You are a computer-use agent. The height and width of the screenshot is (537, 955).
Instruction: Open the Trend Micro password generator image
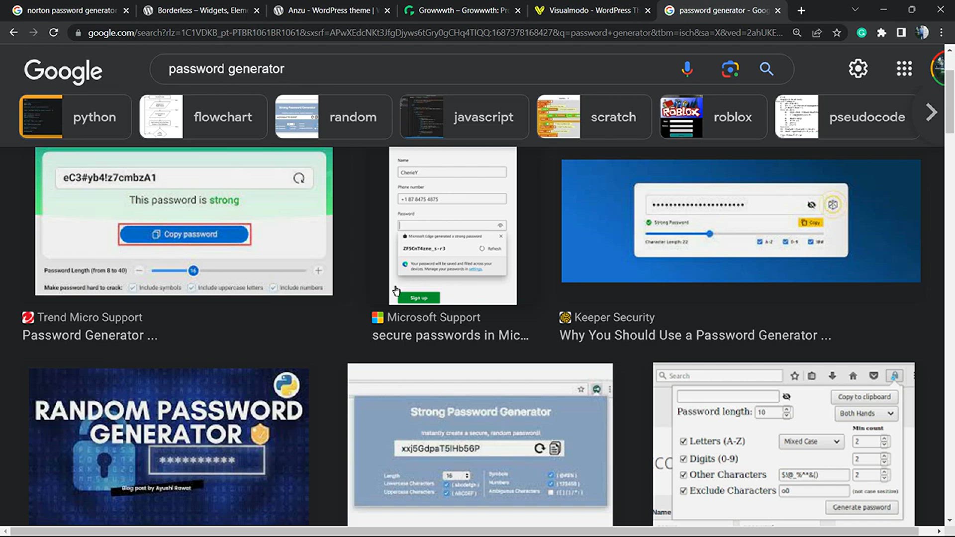tap(184, 221)
